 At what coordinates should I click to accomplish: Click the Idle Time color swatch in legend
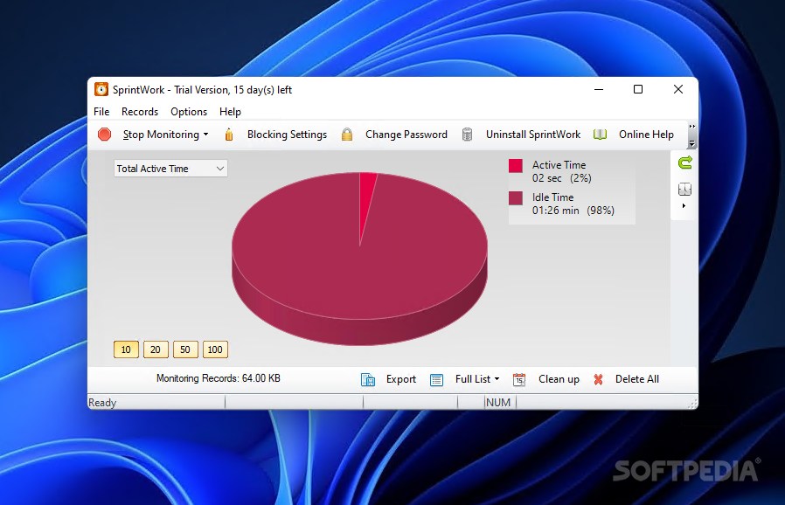[516, 198]
